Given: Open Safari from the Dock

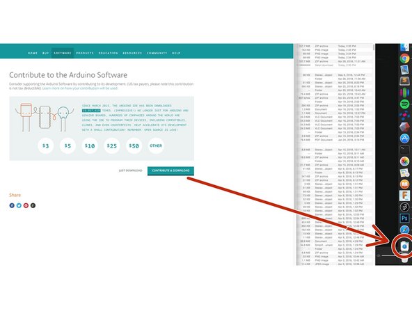Looking at the screenshot, I should pos(404,229).
